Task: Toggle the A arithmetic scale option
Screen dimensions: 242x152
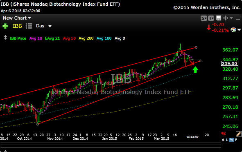Action: point(223,140)
